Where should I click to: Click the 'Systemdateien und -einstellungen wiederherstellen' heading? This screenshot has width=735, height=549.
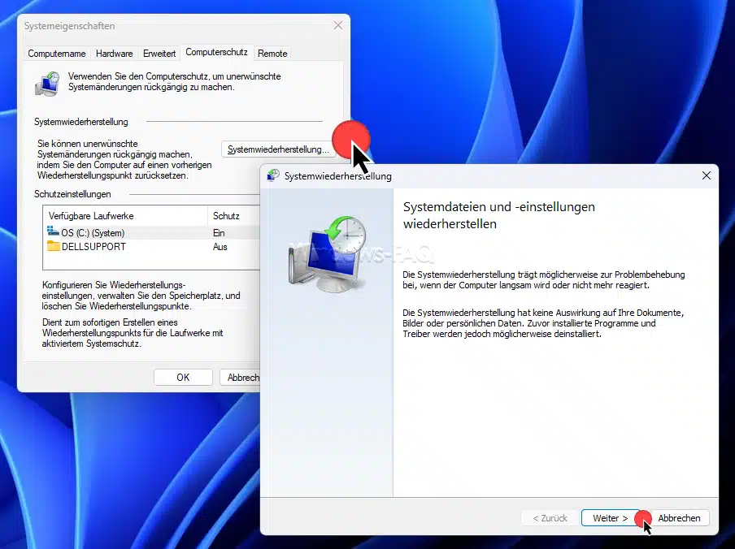coord(498,215)
